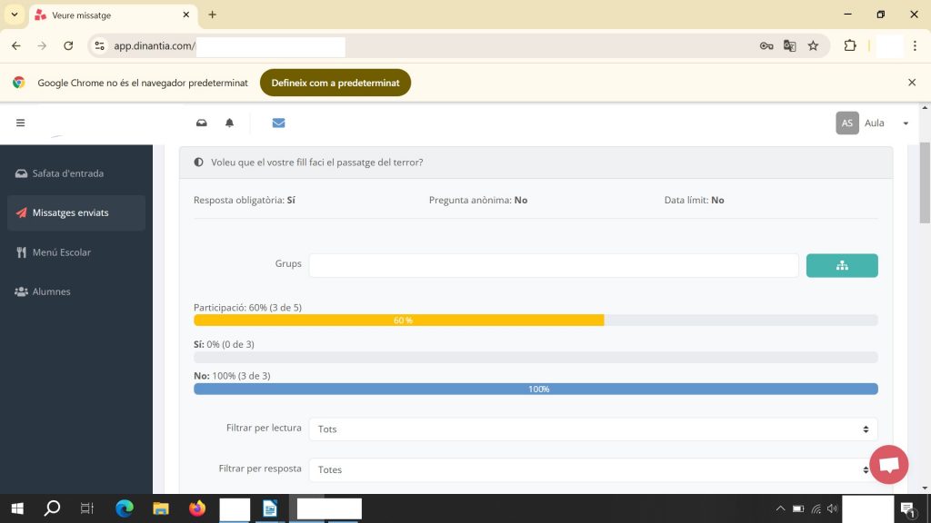Bookmark this page with the star icon
The width and height of the screenshot is (931, 523).
click(813, 45)
